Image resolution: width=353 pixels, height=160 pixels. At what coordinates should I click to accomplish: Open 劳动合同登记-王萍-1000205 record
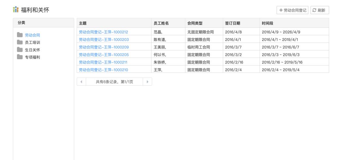(104, 55)
